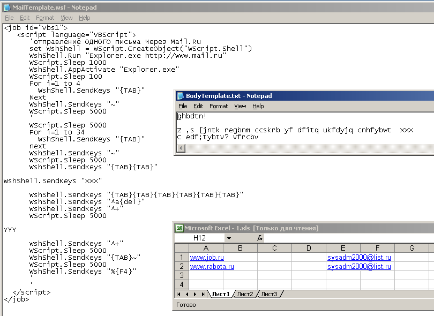Click the Name Box showing H12
This screenshot has width=434, height=316.
(x=200, y=238)
